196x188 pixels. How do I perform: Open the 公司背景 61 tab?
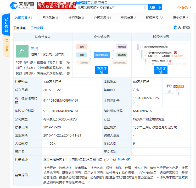[x=23, y=18]
